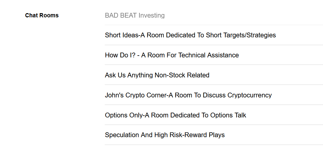Open Ask Us Anything Non-Stock Related room

pos(157,75)
